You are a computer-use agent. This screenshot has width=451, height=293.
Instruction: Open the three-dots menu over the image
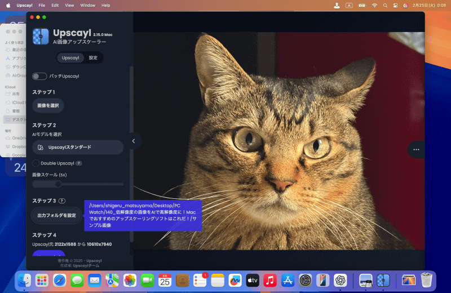click(x=416, y=149)
